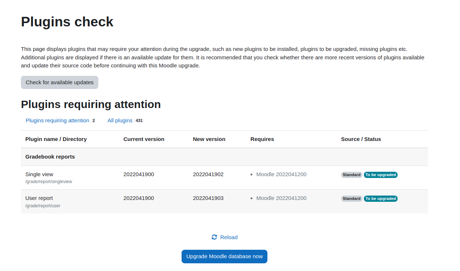460x271 pixels.
Task: Click the Plugins requiring attention count badge 2
Action: point(94,120)
